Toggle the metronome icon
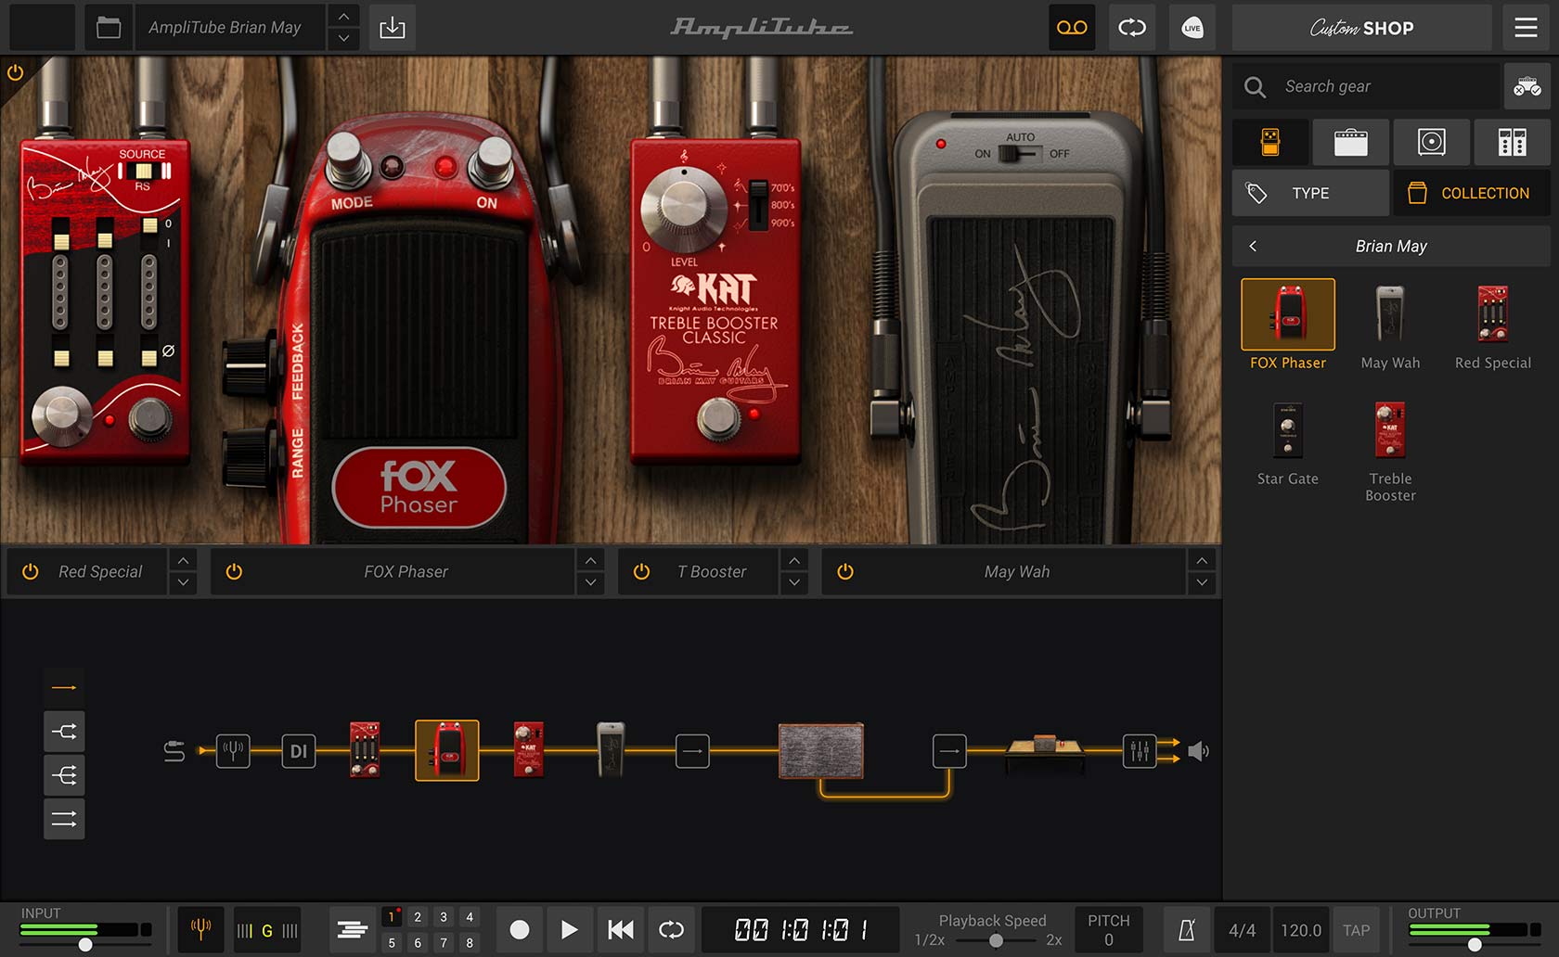The height and width of the screenshot is (957, 1559). pos(1187,930)
